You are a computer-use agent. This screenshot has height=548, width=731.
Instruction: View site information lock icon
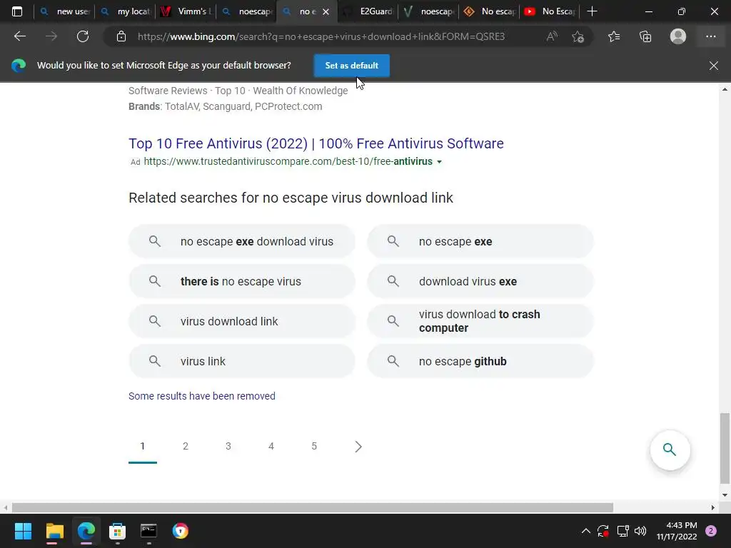[121, 36]
